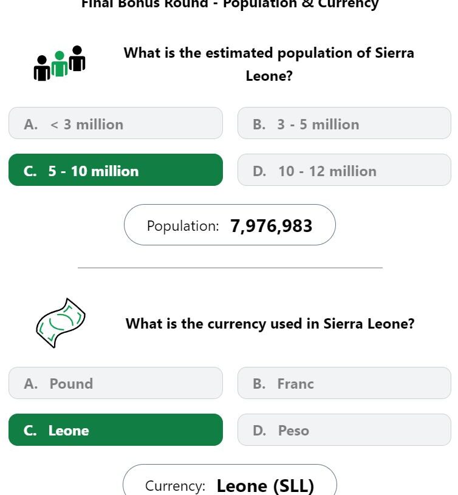
Task: Click the Population 7,976,983 result pill
Action: [230, 225]
